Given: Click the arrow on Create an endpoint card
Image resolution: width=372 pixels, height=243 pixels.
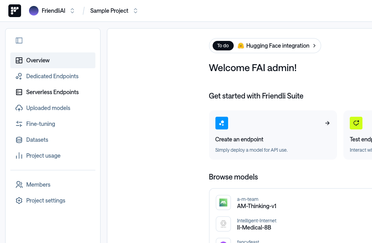Looking at the screenshot, I should point(327,123).
